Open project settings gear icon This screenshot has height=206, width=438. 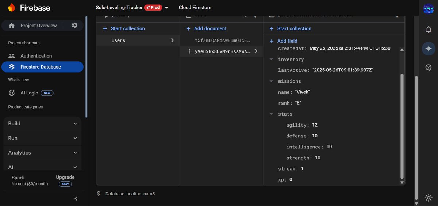74,26
